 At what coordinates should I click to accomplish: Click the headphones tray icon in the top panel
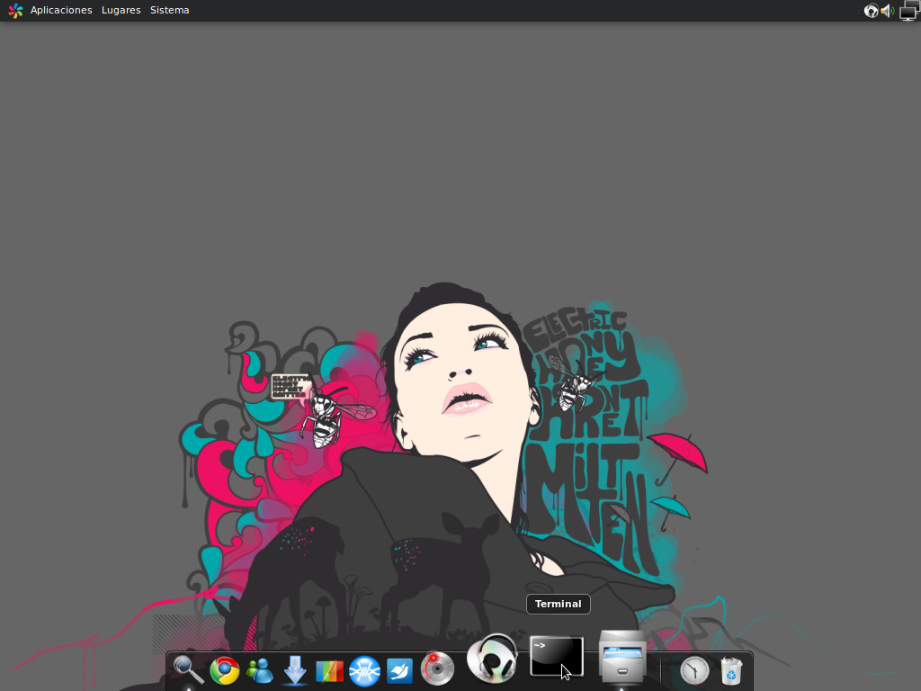871,11
